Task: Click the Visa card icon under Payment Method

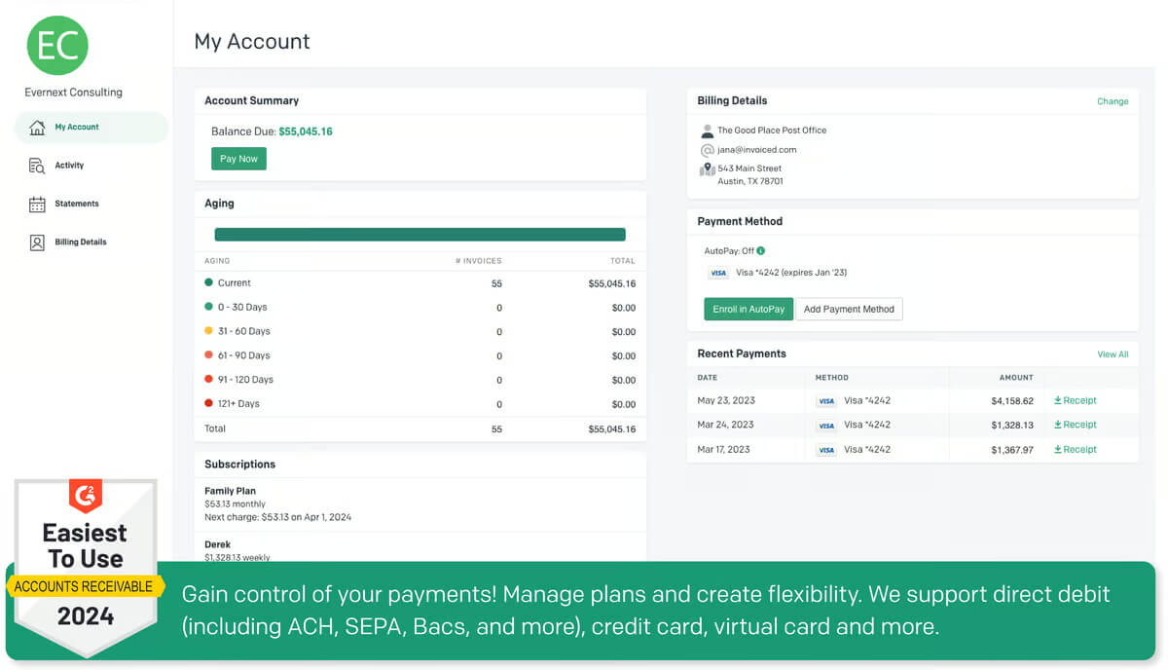Action: (x=718, y=274)
